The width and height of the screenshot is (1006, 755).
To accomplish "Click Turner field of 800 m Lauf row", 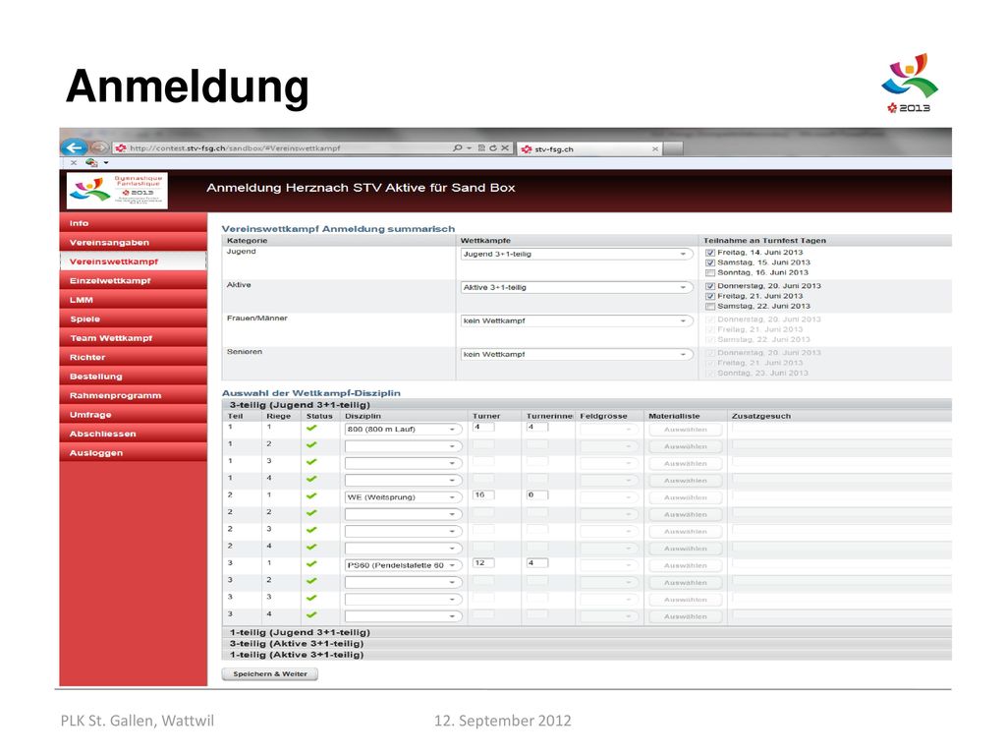I will click(x=483, y=427).
